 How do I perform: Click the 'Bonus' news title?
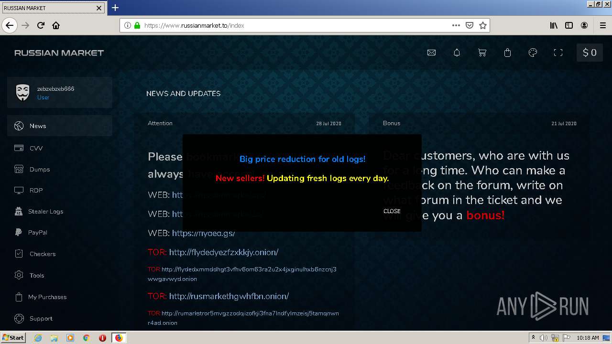[x=392, y=123]
